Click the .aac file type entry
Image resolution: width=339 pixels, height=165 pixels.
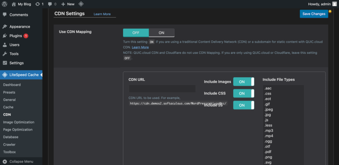[268, 88]
